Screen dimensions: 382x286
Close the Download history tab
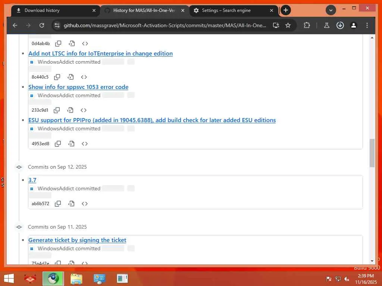tap(94, 10)
